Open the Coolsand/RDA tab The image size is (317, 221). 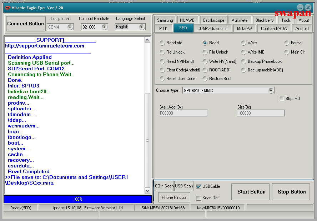click(274, 29)
